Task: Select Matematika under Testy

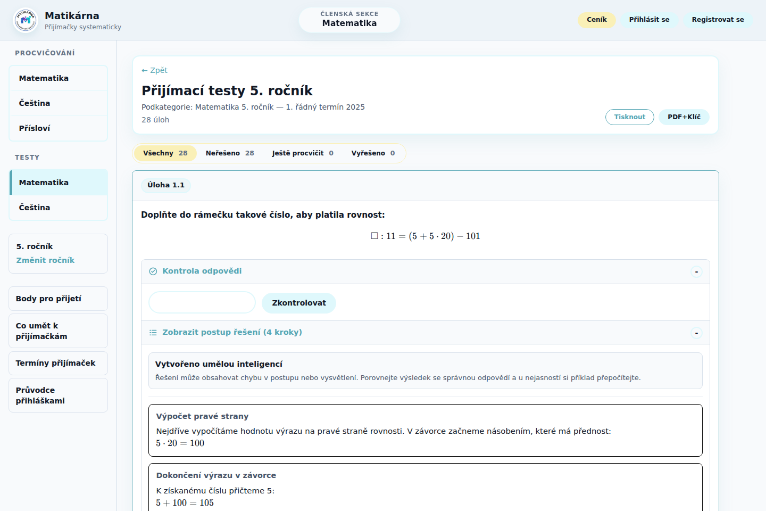Action: (x=59, y=183)
